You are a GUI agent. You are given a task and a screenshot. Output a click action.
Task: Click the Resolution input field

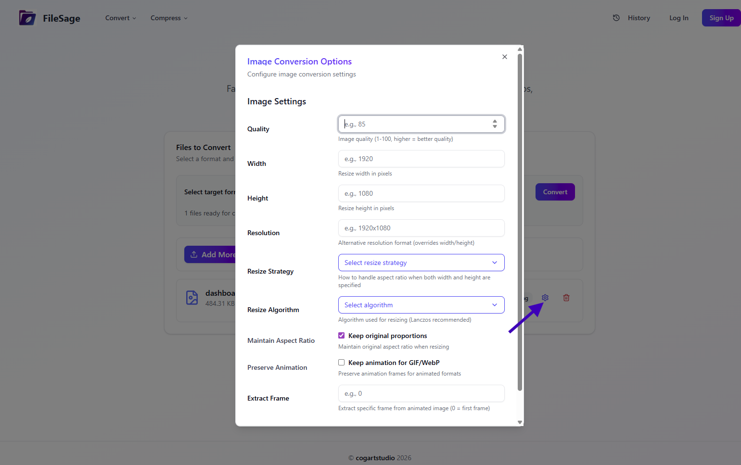(x=421, y=228)
